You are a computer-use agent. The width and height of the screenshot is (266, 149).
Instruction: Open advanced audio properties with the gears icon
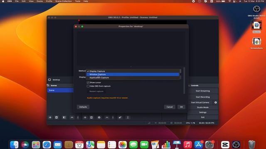[120, 118]
